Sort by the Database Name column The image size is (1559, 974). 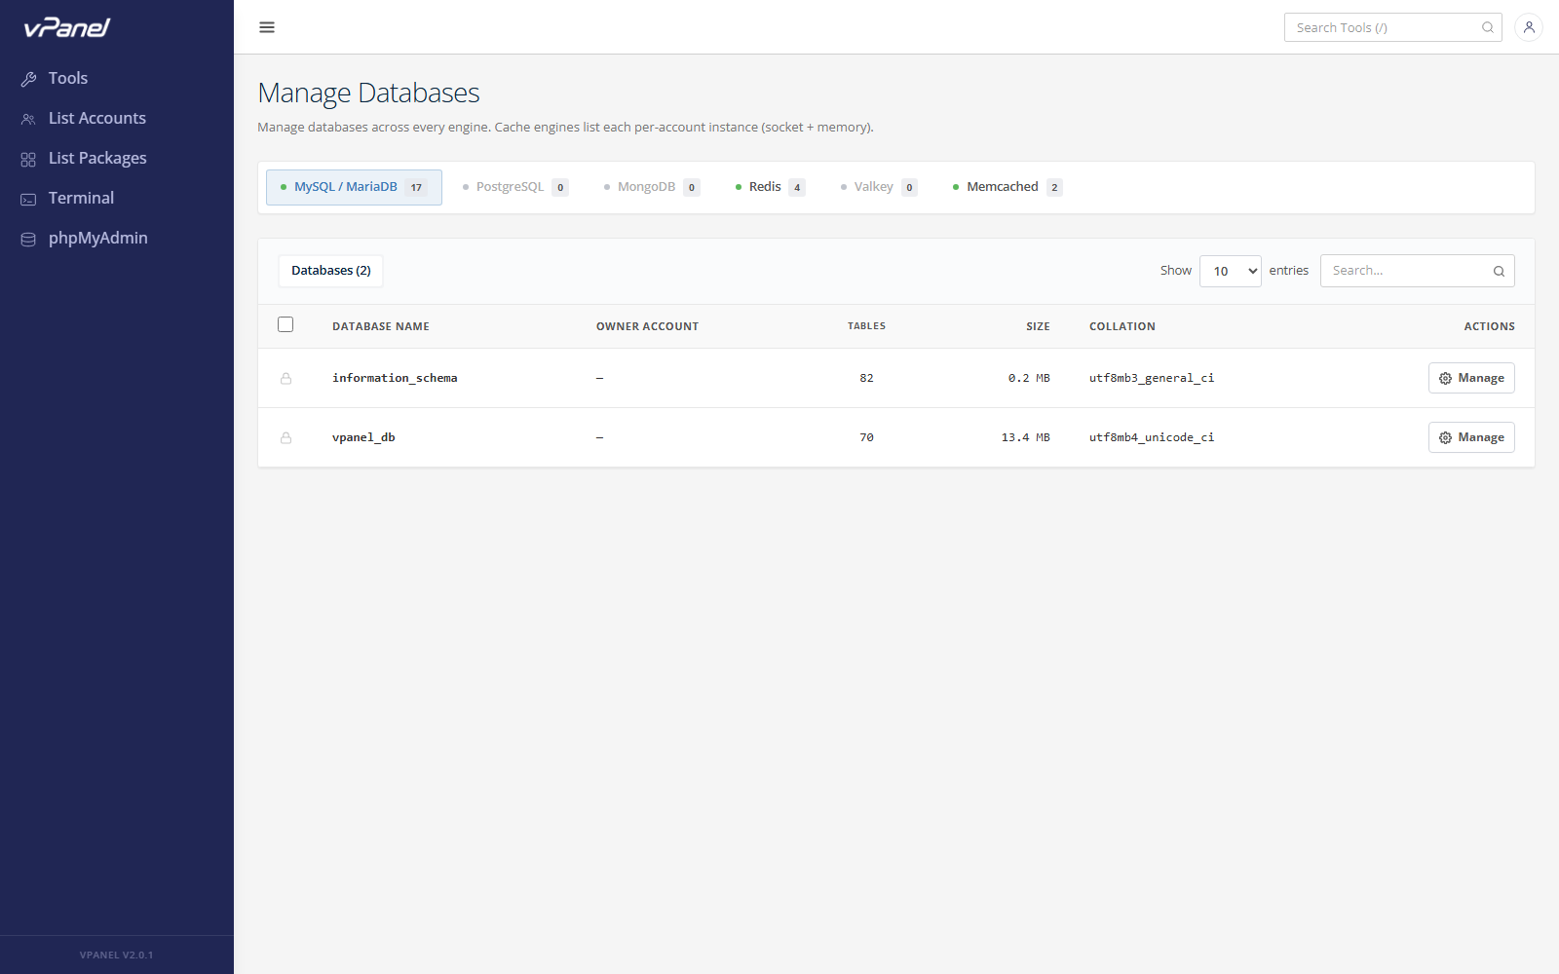pos(381,326)
